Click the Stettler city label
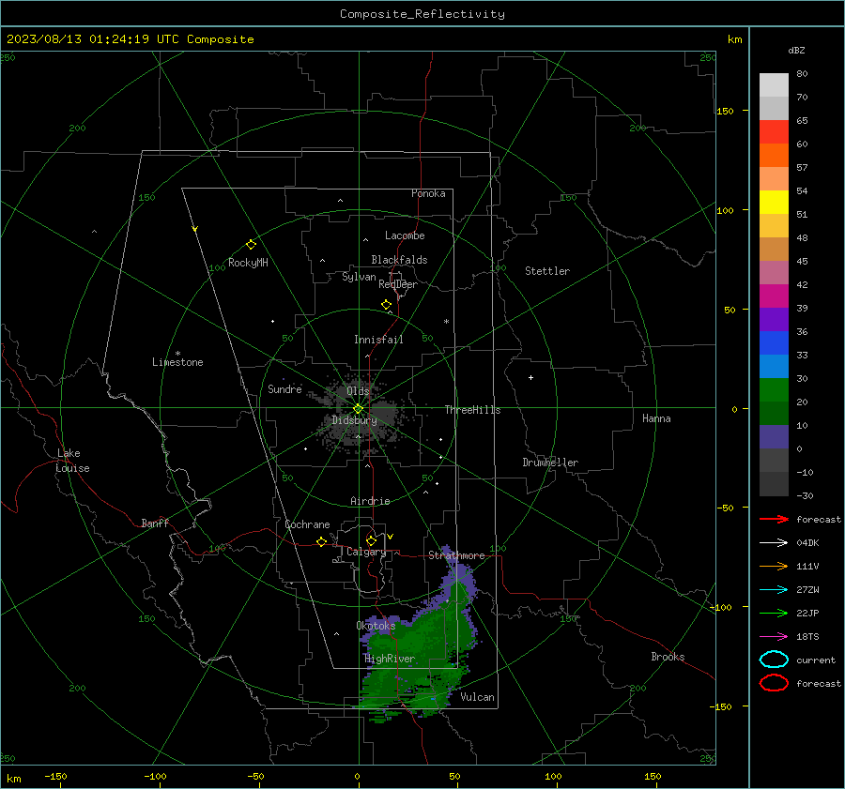This screenshot has height=789, width=845. [x=547, y=271]
